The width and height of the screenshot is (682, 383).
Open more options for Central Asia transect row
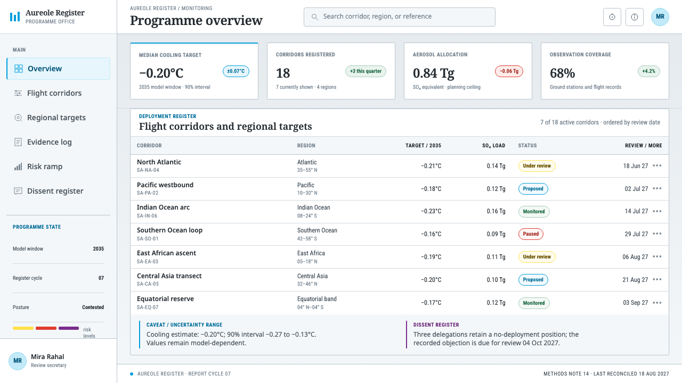[657, 280]
